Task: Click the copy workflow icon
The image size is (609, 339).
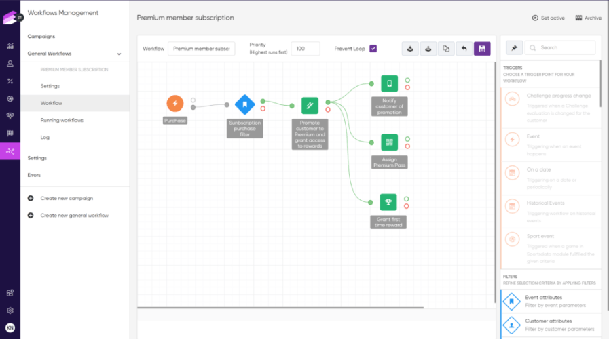Action: pyautogui.click(x=446, y=49)
